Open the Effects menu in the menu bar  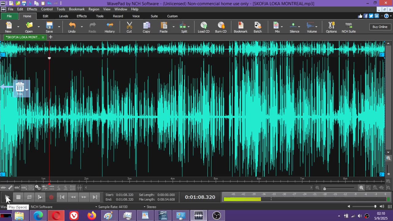pyautogui.click(x=32, y=9)
